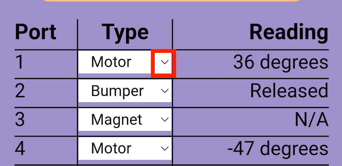Click the orange bar above the table

tap(171, 1)
